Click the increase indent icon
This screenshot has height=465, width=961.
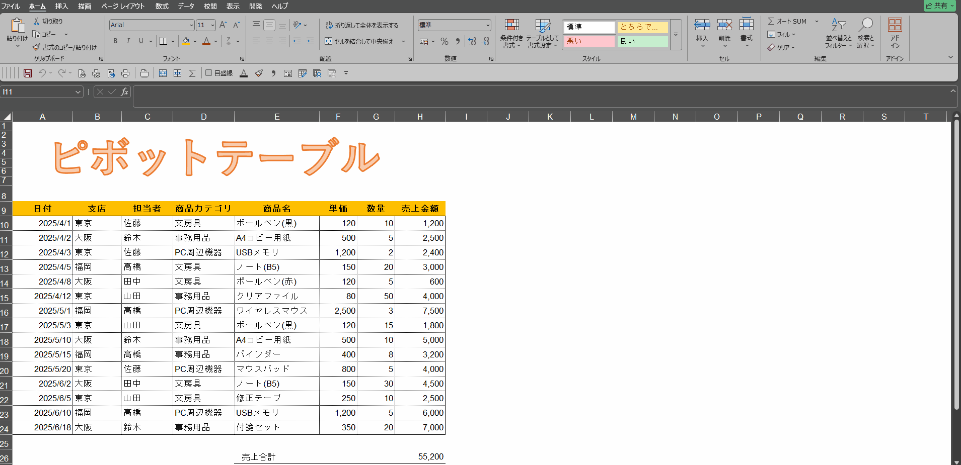[310, 41]
